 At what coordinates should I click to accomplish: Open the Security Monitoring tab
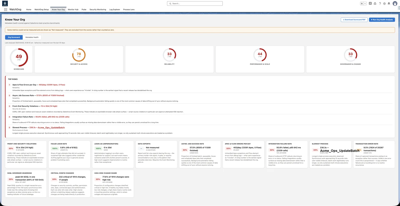point(98,9)
